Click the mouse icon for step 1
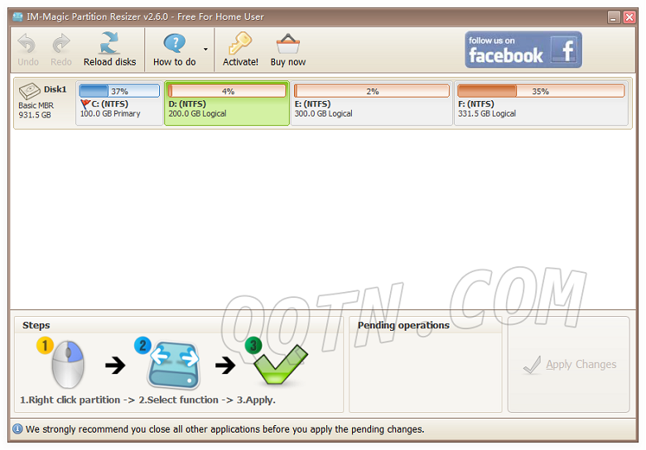Viewport: 646px width, 450px height. pos(68,365)
